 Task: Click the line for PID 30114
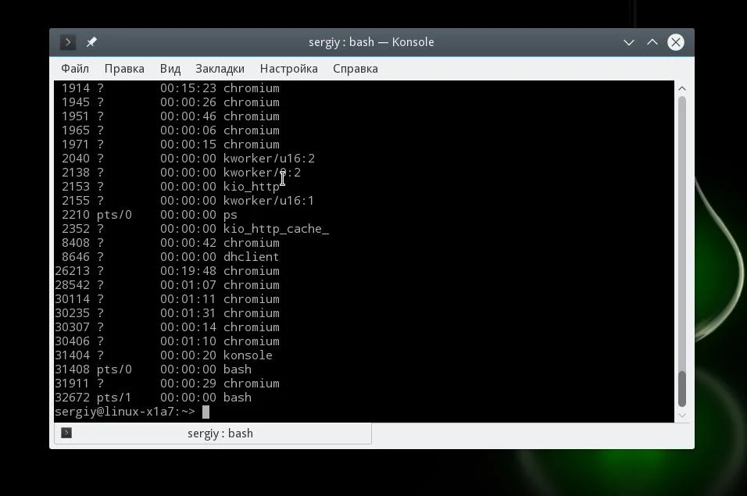tap(167, 299)
